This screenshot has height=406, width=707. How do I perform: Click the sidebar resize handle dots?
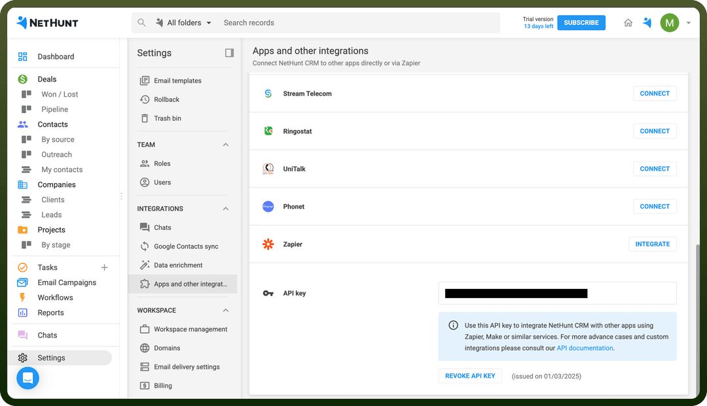tap(121, 196)
